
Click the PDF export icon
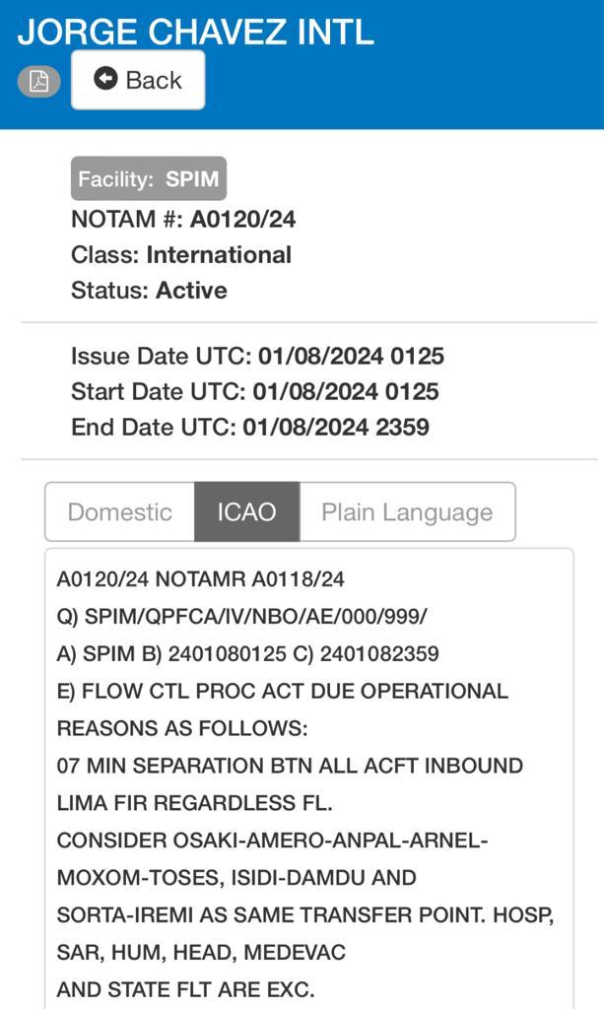(x=38, y=81)
